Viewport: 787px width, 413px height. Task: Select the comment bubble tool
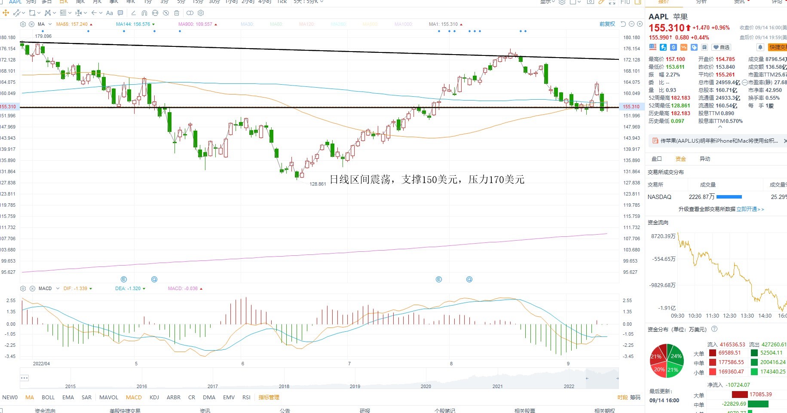120,13
